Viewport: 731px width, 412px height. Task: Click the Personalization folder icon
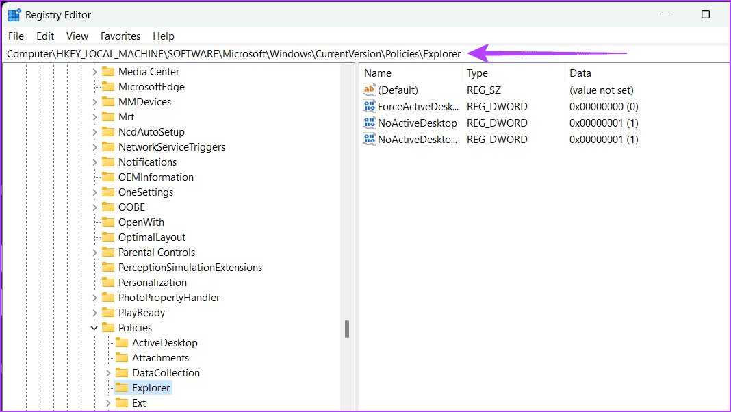pyautogui.click(x=108, y=283)
